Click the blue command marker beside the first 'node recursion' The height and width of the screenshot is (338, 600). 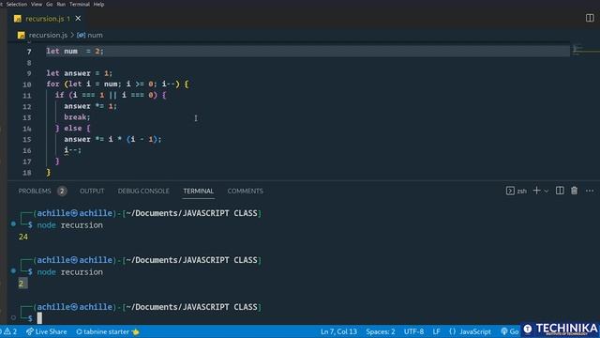[x=13, y=223]
